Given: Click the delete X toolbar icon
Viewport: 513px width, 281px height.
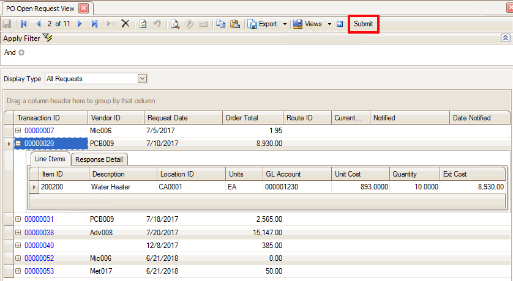Looking at the screenshot, I should (x=125, y=24).
